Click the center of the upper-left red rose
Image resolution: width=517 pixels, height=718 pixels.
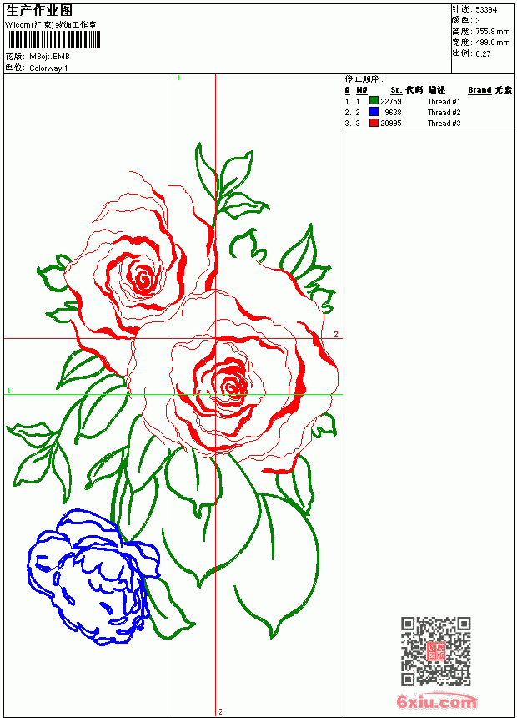(x=143, y=278)
